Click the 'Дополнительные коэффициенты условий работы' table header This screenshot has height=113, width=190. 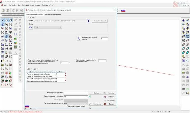coord(46,72)
